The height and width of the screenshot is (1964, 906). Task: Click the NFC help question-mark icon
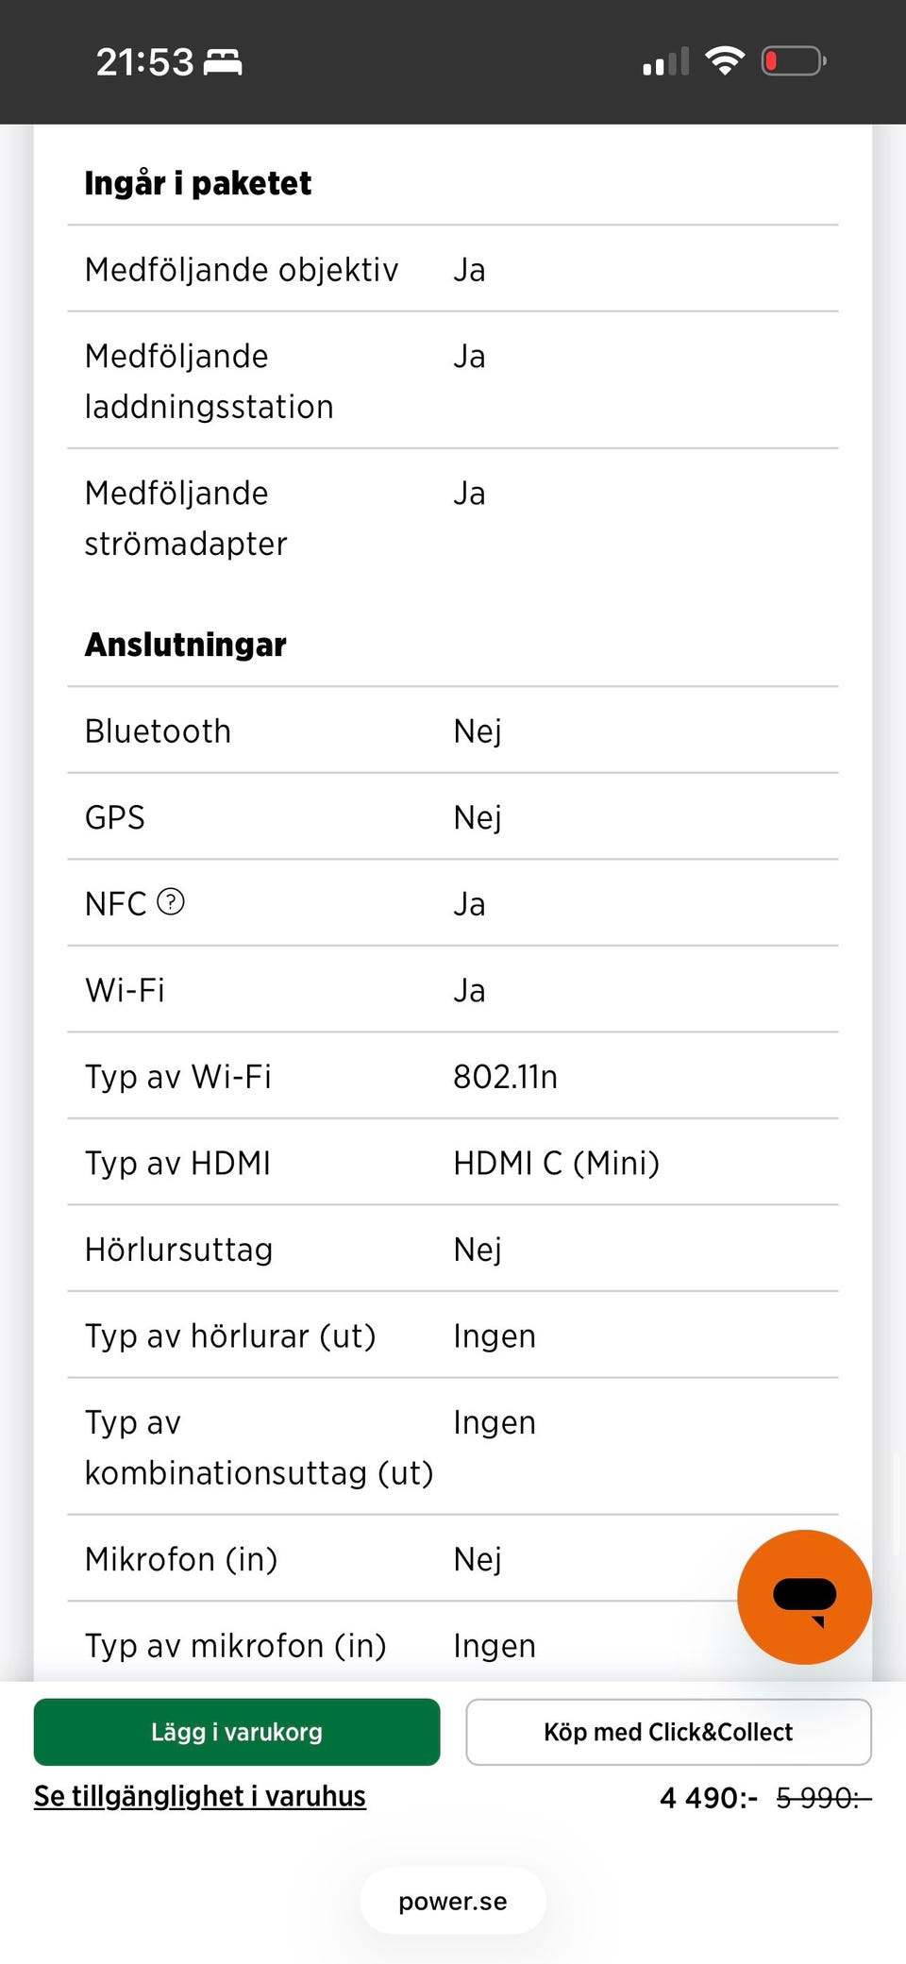(171, 902)
